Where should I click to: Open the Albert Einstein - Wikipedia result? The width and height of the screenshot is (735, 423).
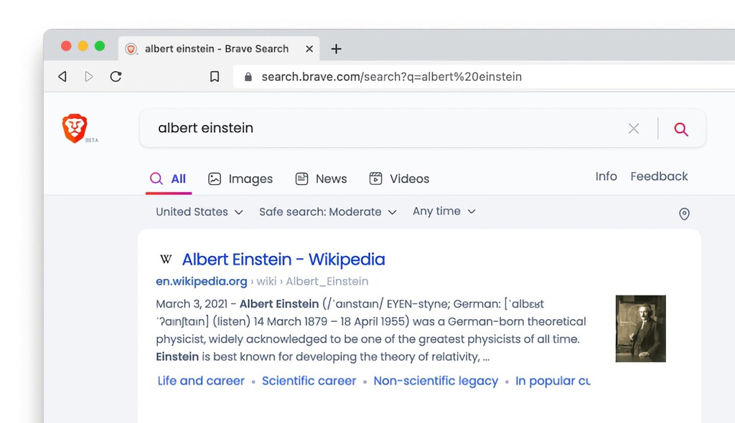pos(283,260)
